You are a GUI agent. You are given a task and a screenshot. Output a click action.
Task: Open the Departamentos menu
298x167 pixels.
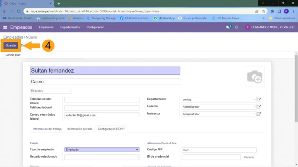(70, 27)
